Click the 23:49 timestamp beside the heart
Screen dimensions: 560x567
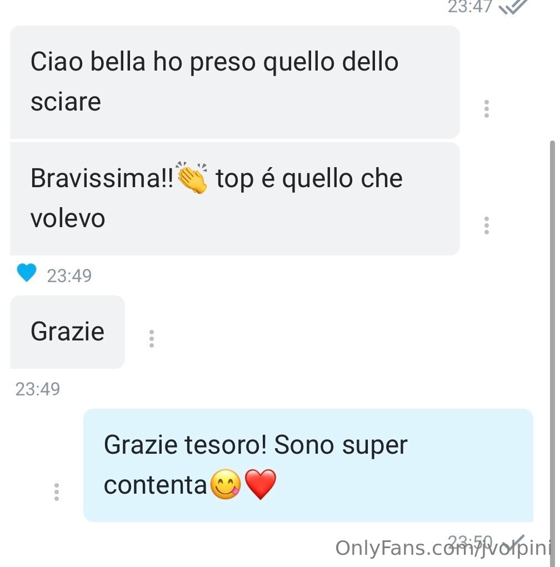pyautogui.click(x=69, y=276)
